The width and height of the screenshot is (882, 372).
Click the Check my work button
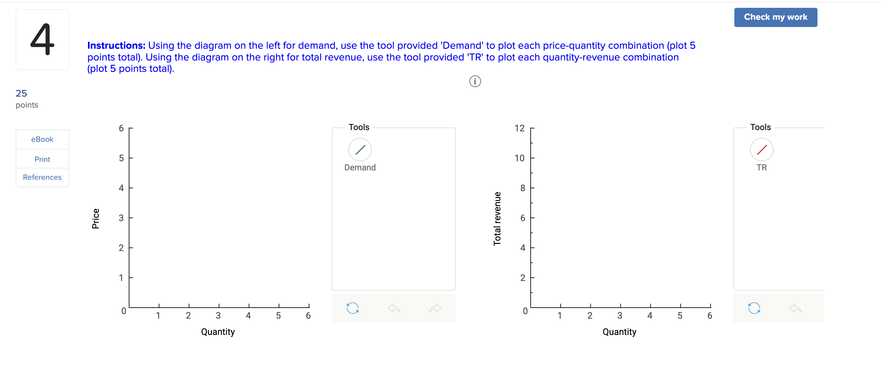tap(775, 17)
